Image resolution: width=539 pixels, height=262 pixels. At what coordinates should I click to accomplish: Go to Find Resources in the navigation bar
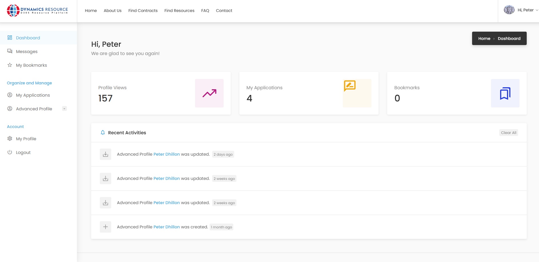(x=179, y=11)
